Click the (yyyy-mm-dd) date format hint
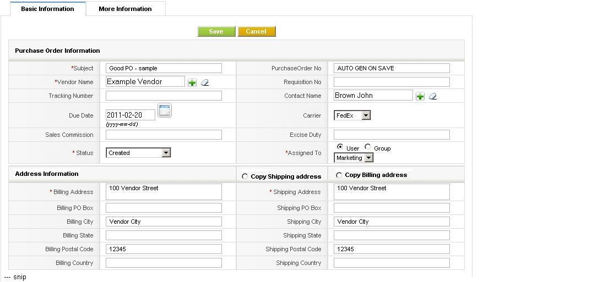 [122, 124]
